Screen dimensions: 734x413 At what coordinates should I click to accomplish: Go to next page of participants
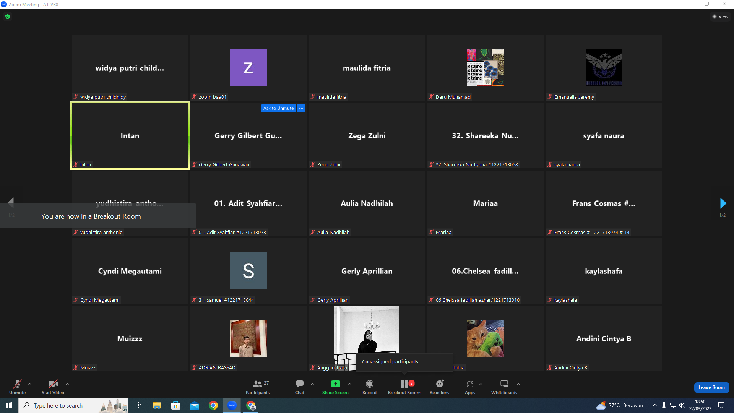pos(723,203)
